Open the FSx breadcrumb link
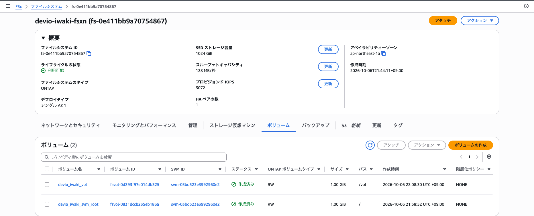The width and height of the screenshot is (534, 216). pos(19,7)
